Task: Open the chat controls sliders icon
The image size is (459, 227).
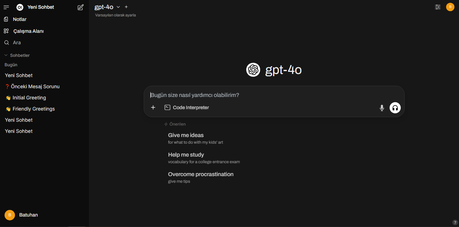Action: (438, 7)
